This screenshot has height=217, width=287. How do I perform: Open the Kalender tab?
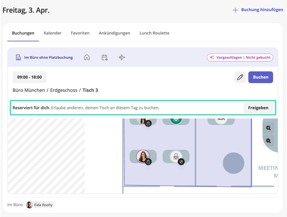tap(52, 33)
